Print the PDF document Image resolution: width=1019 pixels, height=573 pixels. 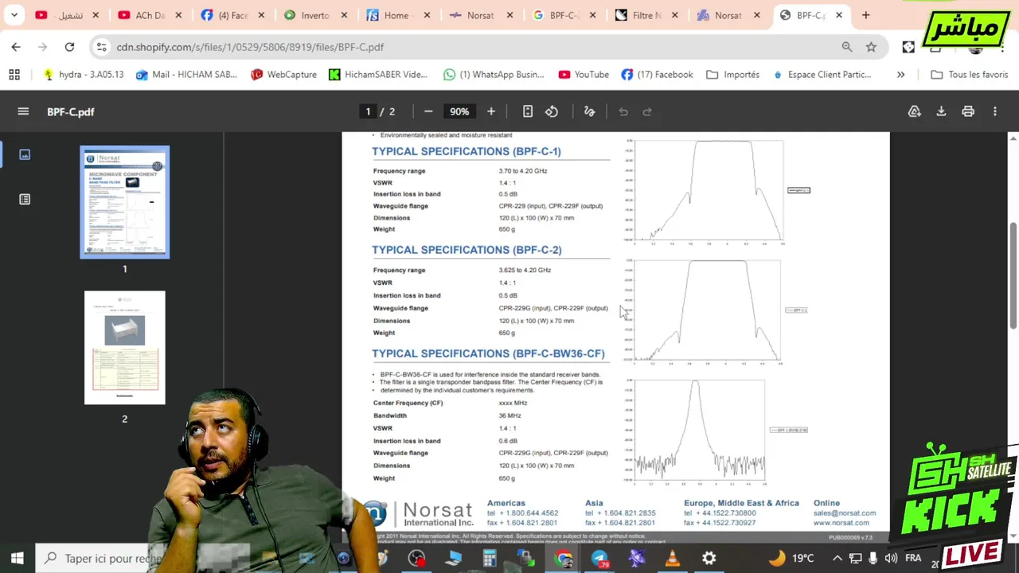(968, 111)
